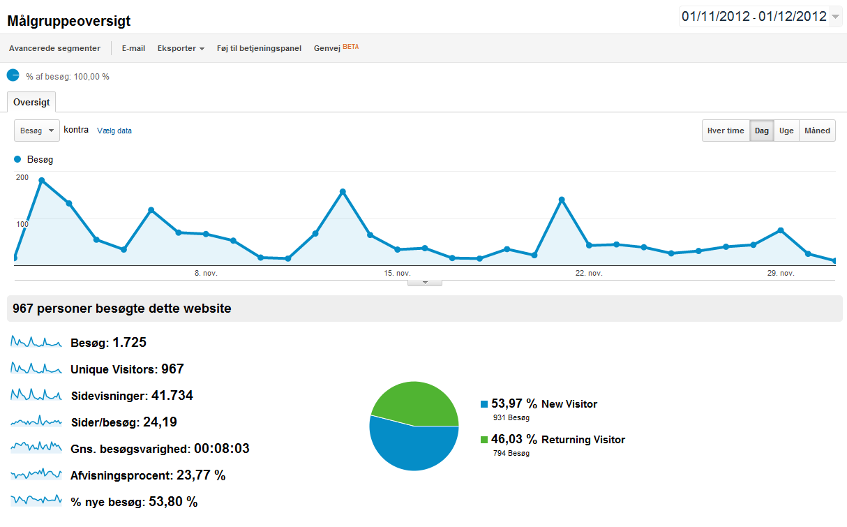Click the Unique Visitors sparkline icon
This screenshot has height=527, width=847.
pyautogui.click(x=36, y=369)
